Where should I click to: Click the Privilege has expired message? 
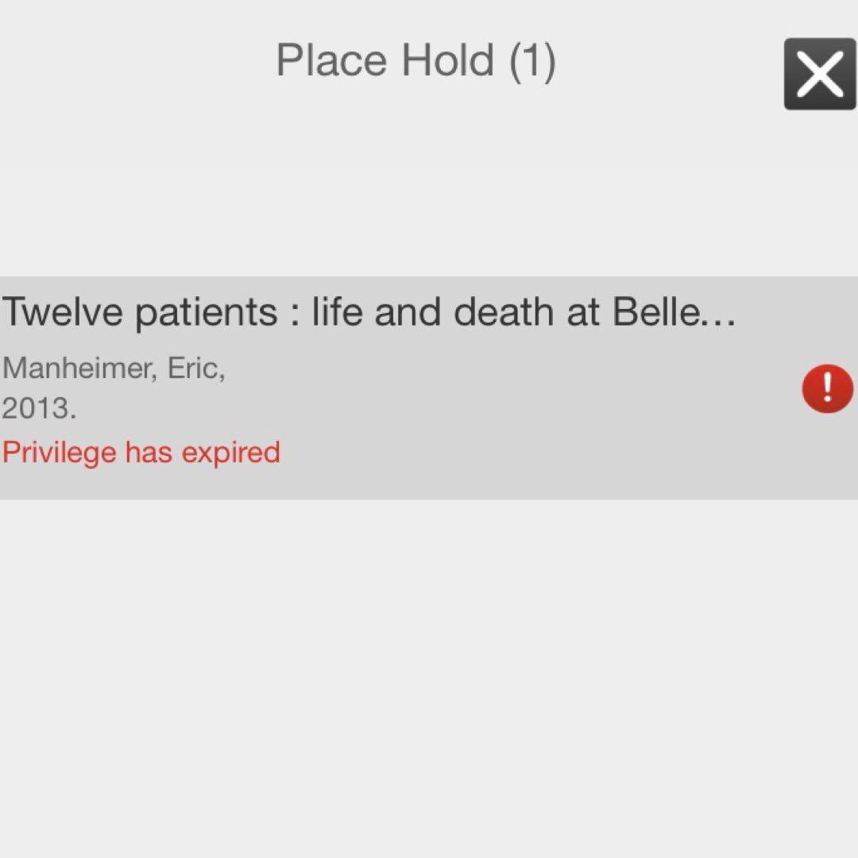tap(141, 453)
